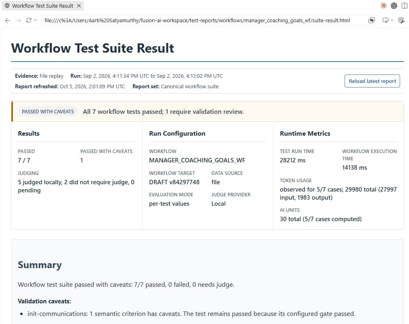Click the MANAGER_COACHING_GOALS_WF workflow name
The width and height of the screenshot is (409, 324).
point(197,160)
